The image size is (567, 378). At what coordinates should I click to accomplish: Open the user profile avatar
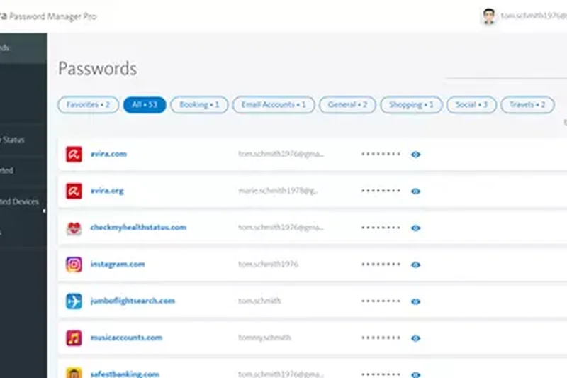tap(489, 16)
